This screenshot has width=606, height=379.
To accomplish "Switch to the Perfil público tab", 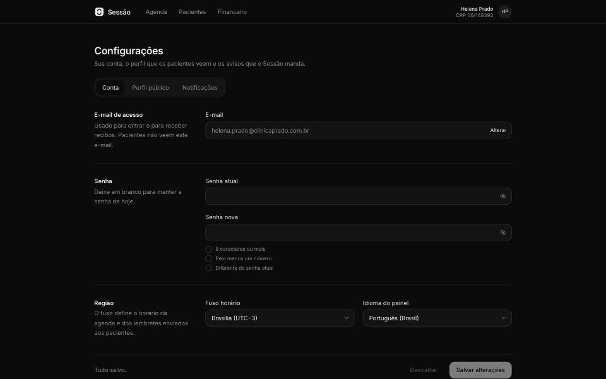I will [150, 88].
